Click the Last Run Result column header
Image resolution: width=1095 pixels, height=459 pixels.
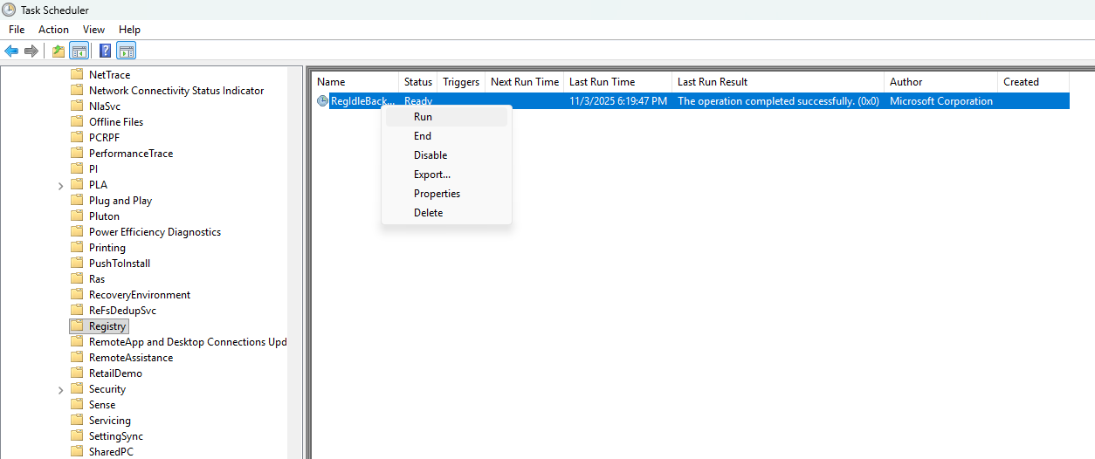pos(778,82)
